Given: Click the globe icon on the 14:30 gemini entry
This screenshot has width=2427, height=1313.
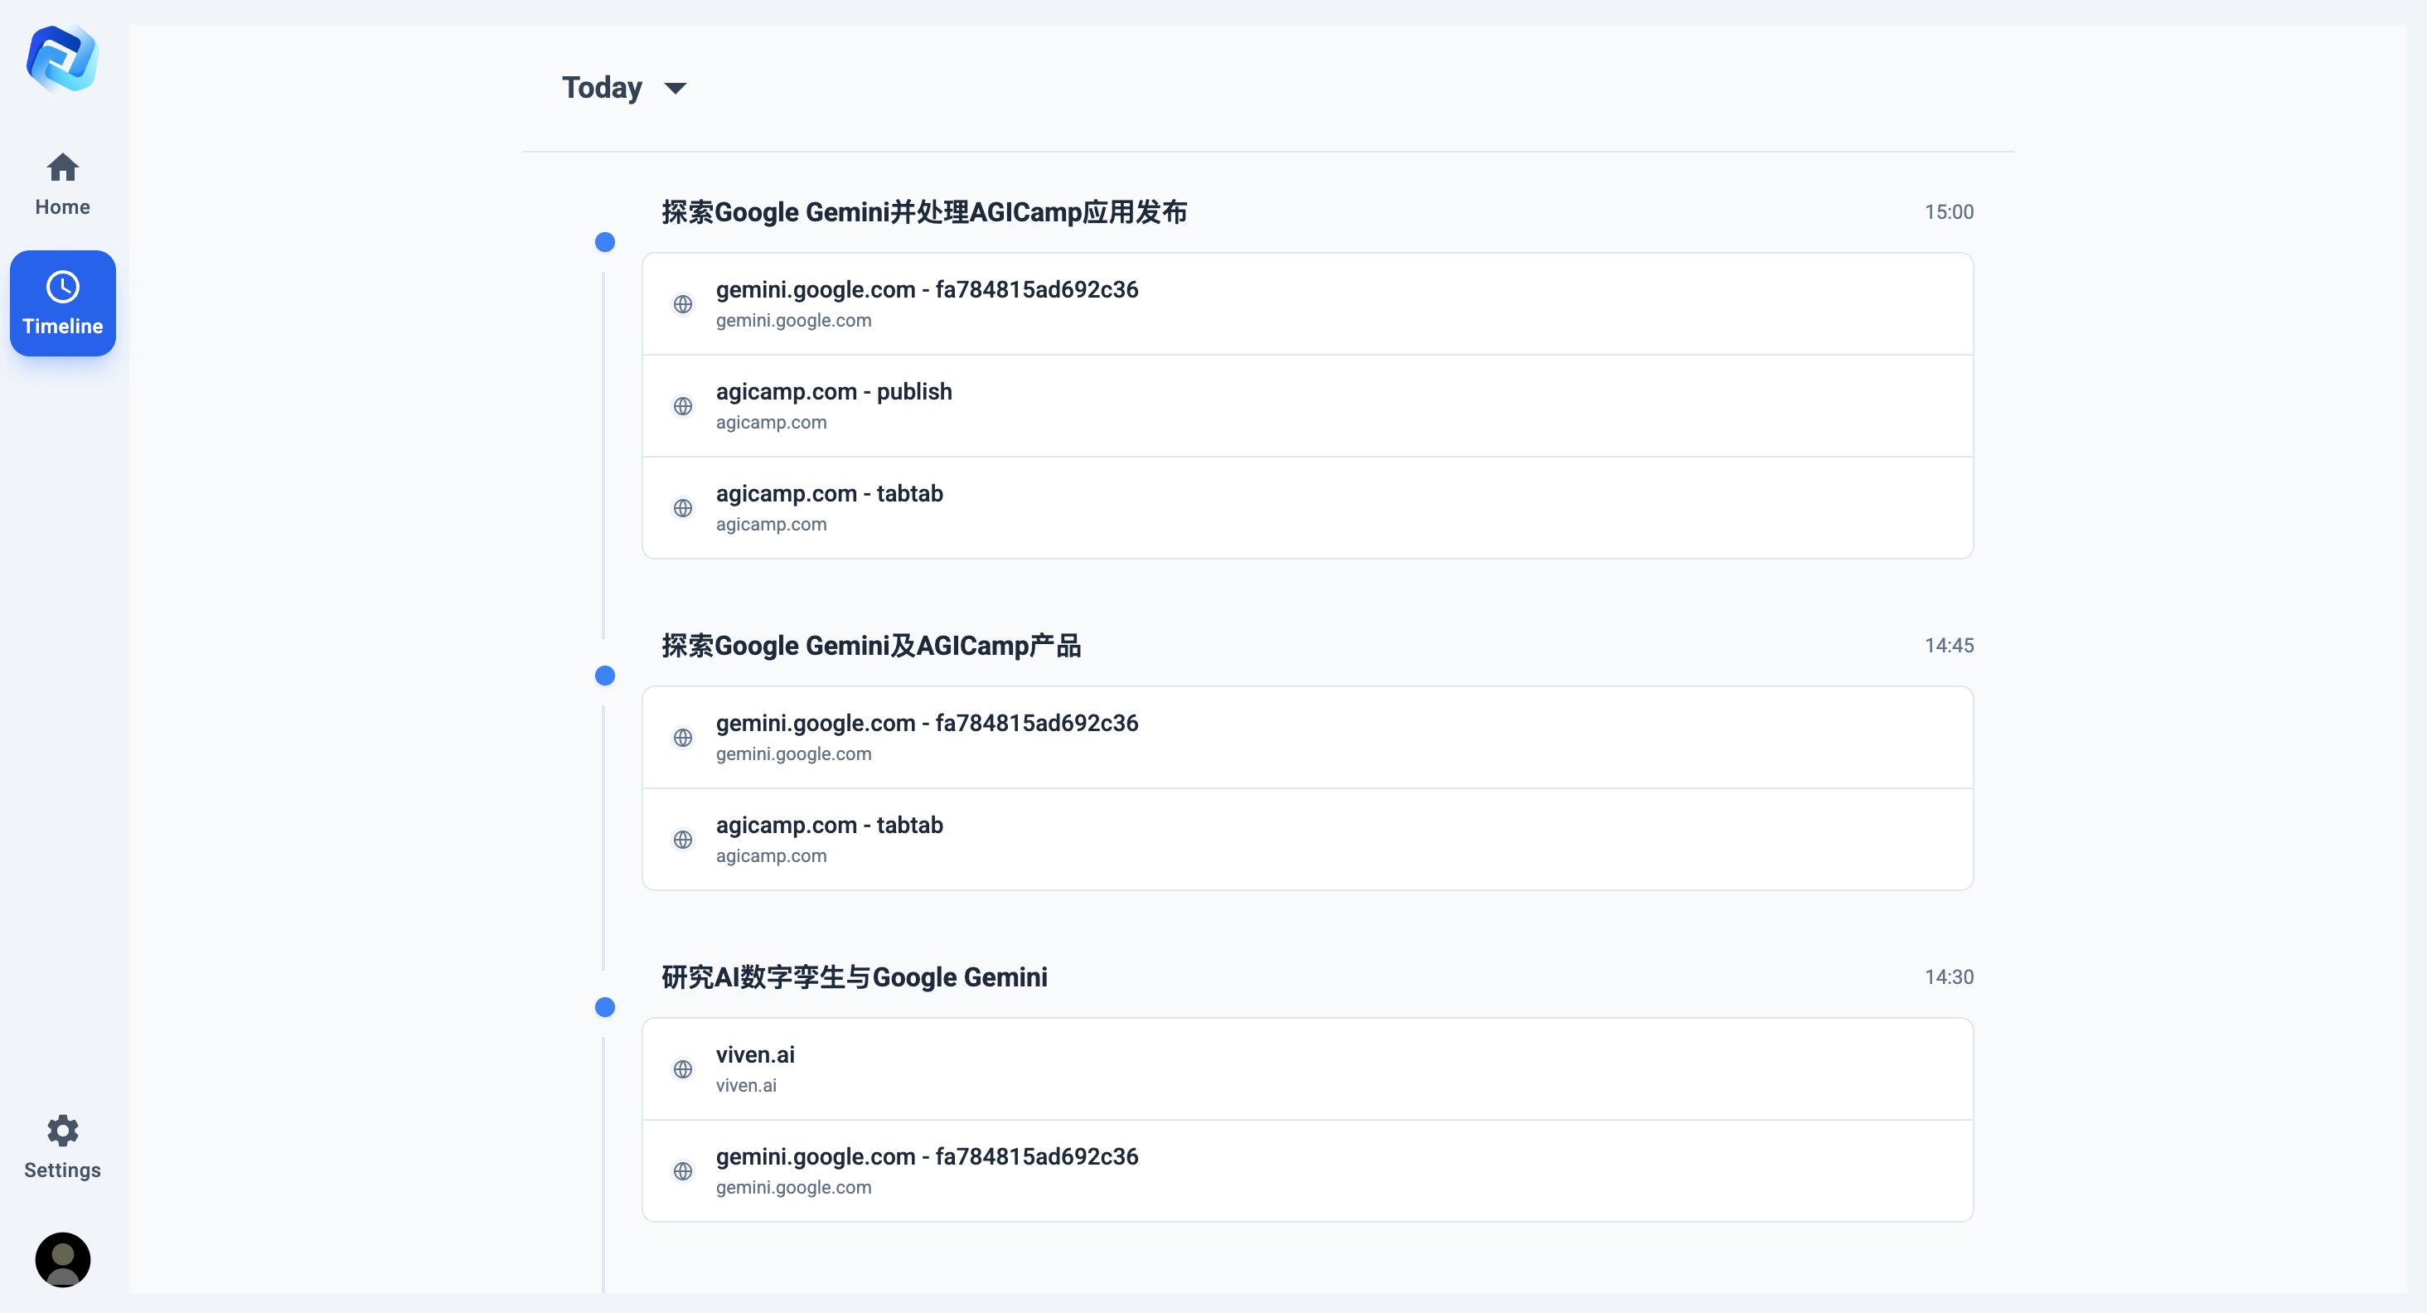Looking at the screenshot, I should click(x=684, y=1170).
